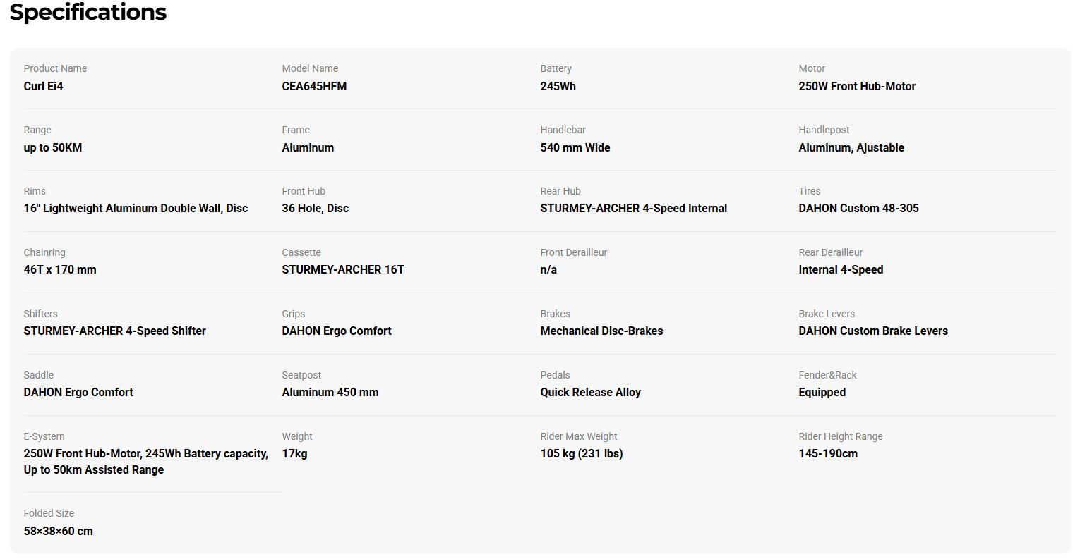
Task: Click the DAHON Custom 48-305 tires value
Action: tap(858, 208)
